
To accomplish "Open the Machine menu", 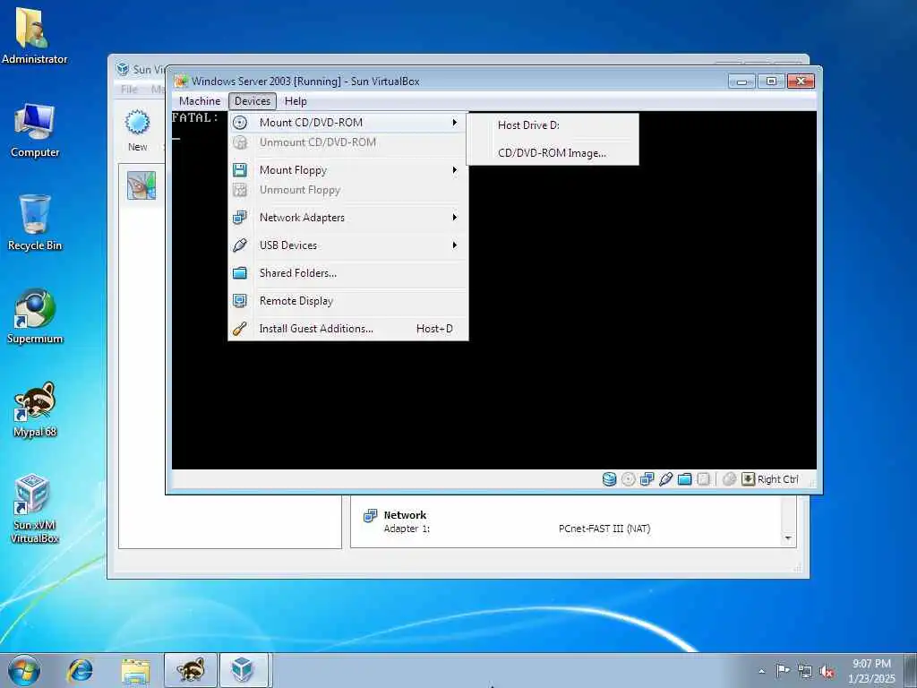I will click(200, 101).
